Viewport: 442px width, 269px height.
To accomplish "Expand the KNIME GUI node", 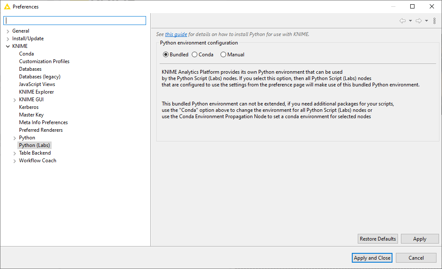I will tap(15, 100).
